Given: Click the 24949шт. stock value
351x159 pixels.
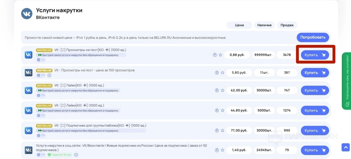Looking at the screenshot, I should click(x=264, y=150).
